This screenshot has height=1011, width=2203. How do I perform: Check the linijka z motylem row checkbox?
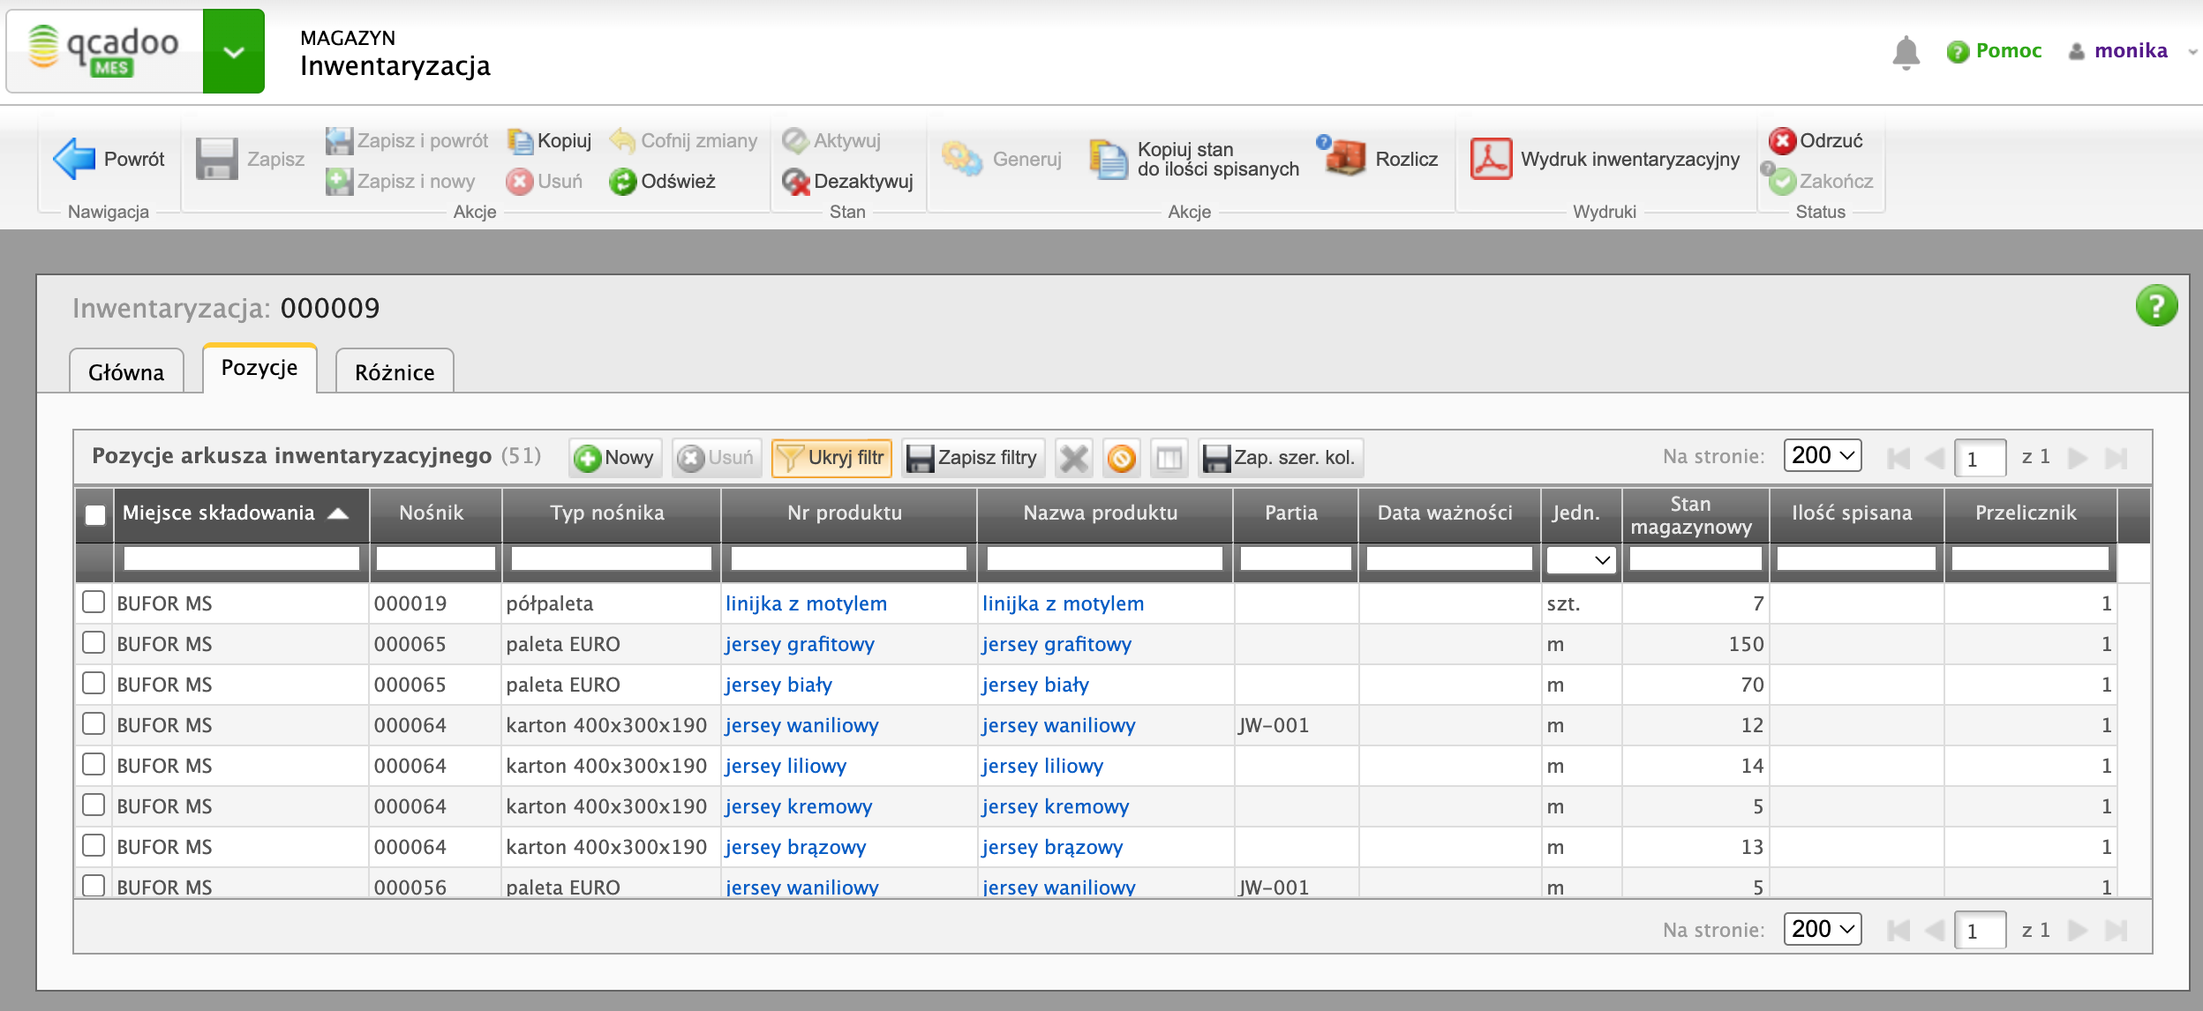[94, 603]
